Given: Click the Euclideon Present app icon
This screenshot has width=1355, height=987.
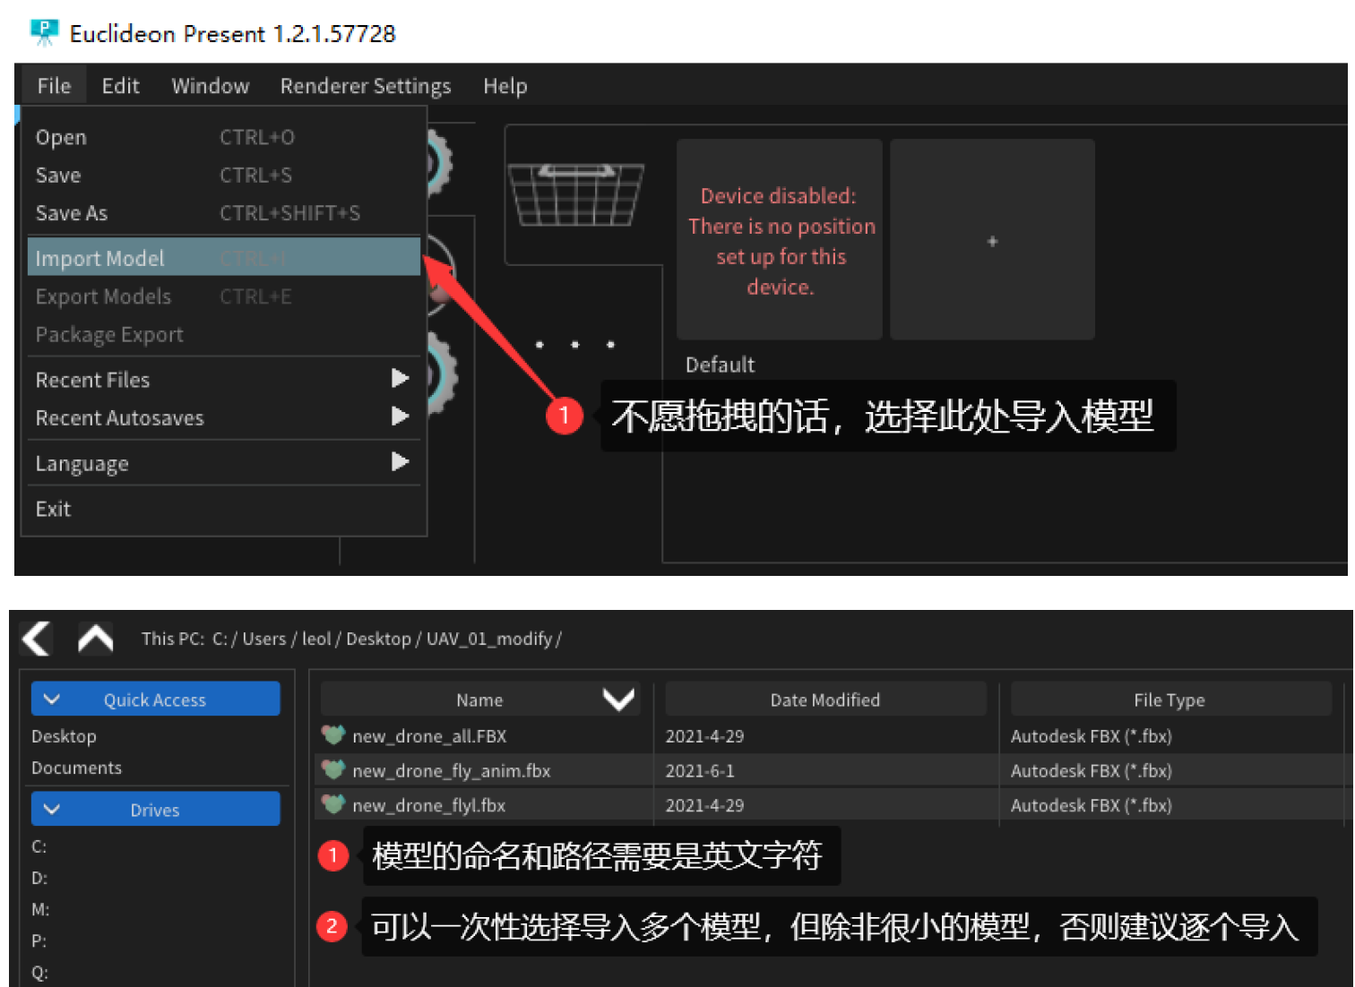Looking at the screenshot, I should tap(44, 33).
